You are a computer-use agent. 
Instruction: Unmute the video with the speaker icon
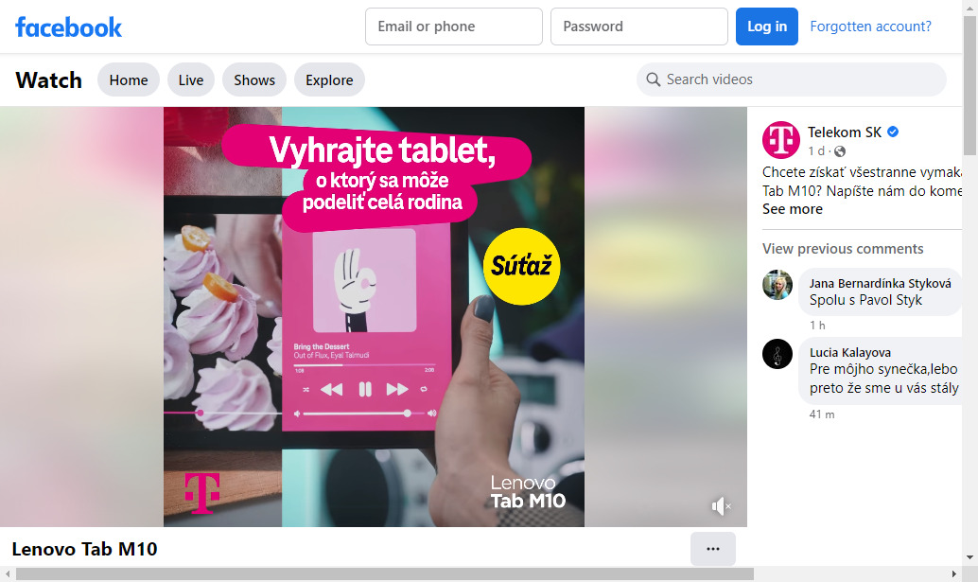tap(721, 506)
